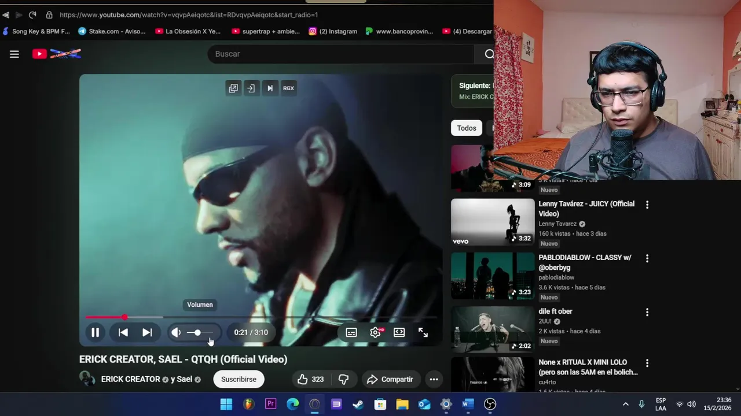Select the Todos filter chip
This screenshot has height=416, width=741.
pos(467,128)
